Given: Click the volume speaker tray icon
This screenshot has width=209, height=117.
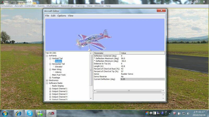Looking at the screenshot, I should pos(189,113).
